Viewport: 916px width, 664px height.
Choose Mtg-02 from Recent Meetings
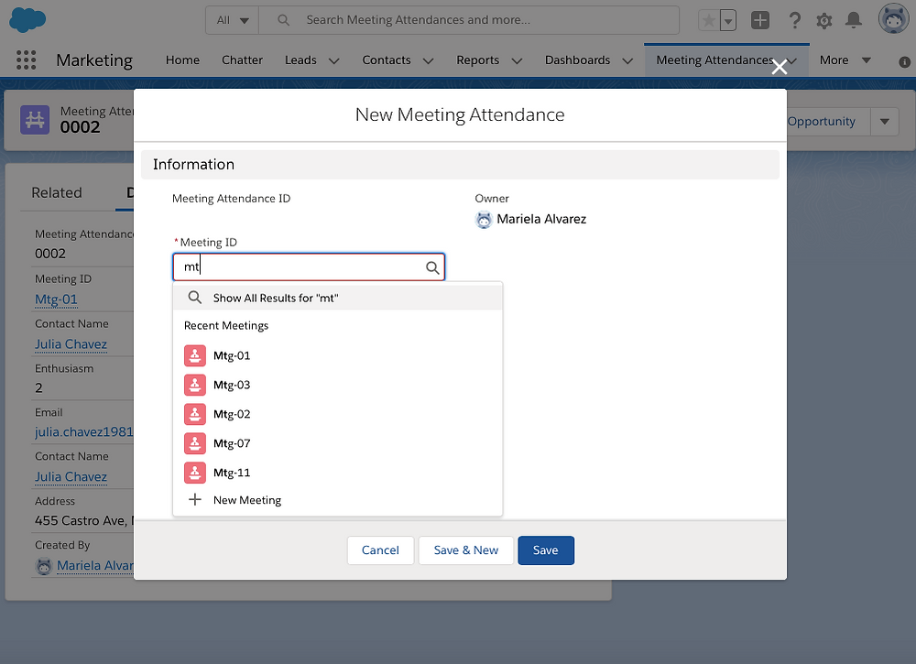(338, 414)
